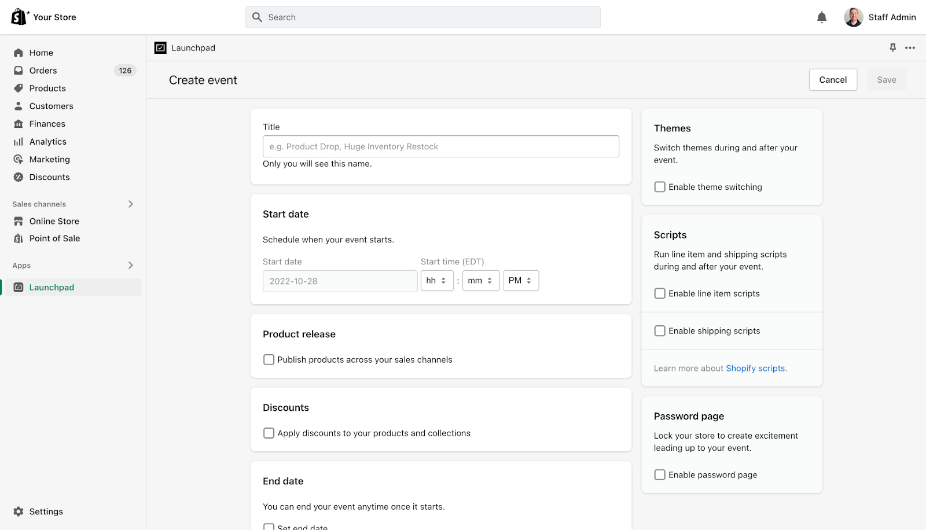This screenshot has height=530, width=926.
Task: Click the Staff Admin avatar picture
Action: coord(853,17)
